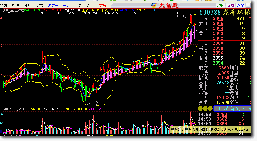
Task: Open the 大智慧 menu
Action: [53, 6]
